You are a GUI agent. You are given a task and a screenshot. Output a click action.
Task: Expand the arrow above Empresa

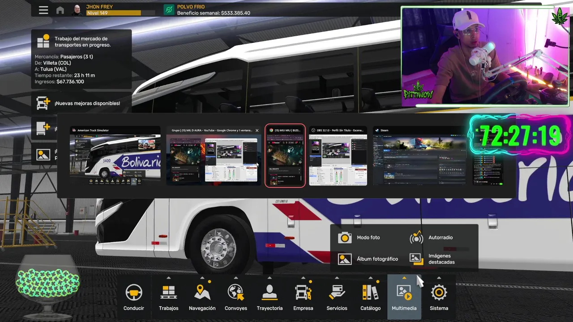303,278
